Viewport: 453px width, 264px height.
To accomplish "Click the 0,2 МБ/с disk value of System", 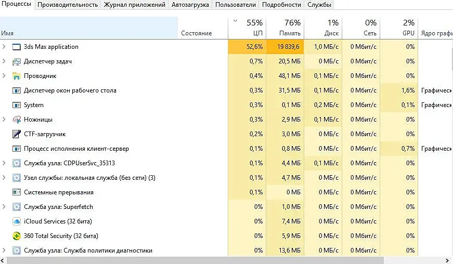I will point(326,105).
